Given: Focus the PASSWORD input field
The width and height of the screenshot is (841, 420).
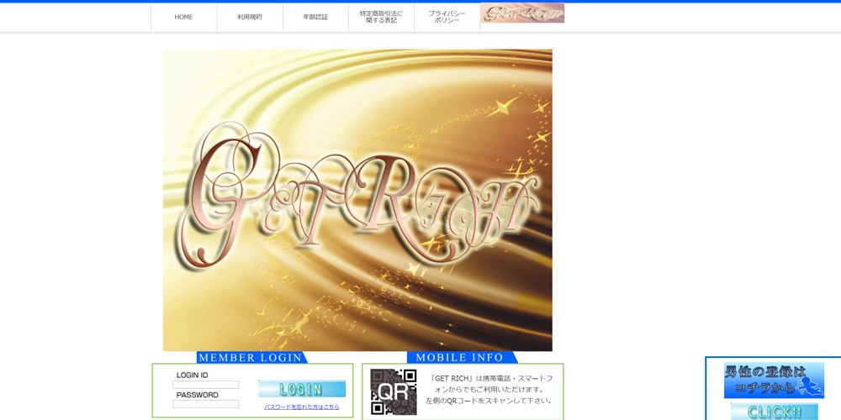Looking at the screenshot, I should [x=206, y=404].
